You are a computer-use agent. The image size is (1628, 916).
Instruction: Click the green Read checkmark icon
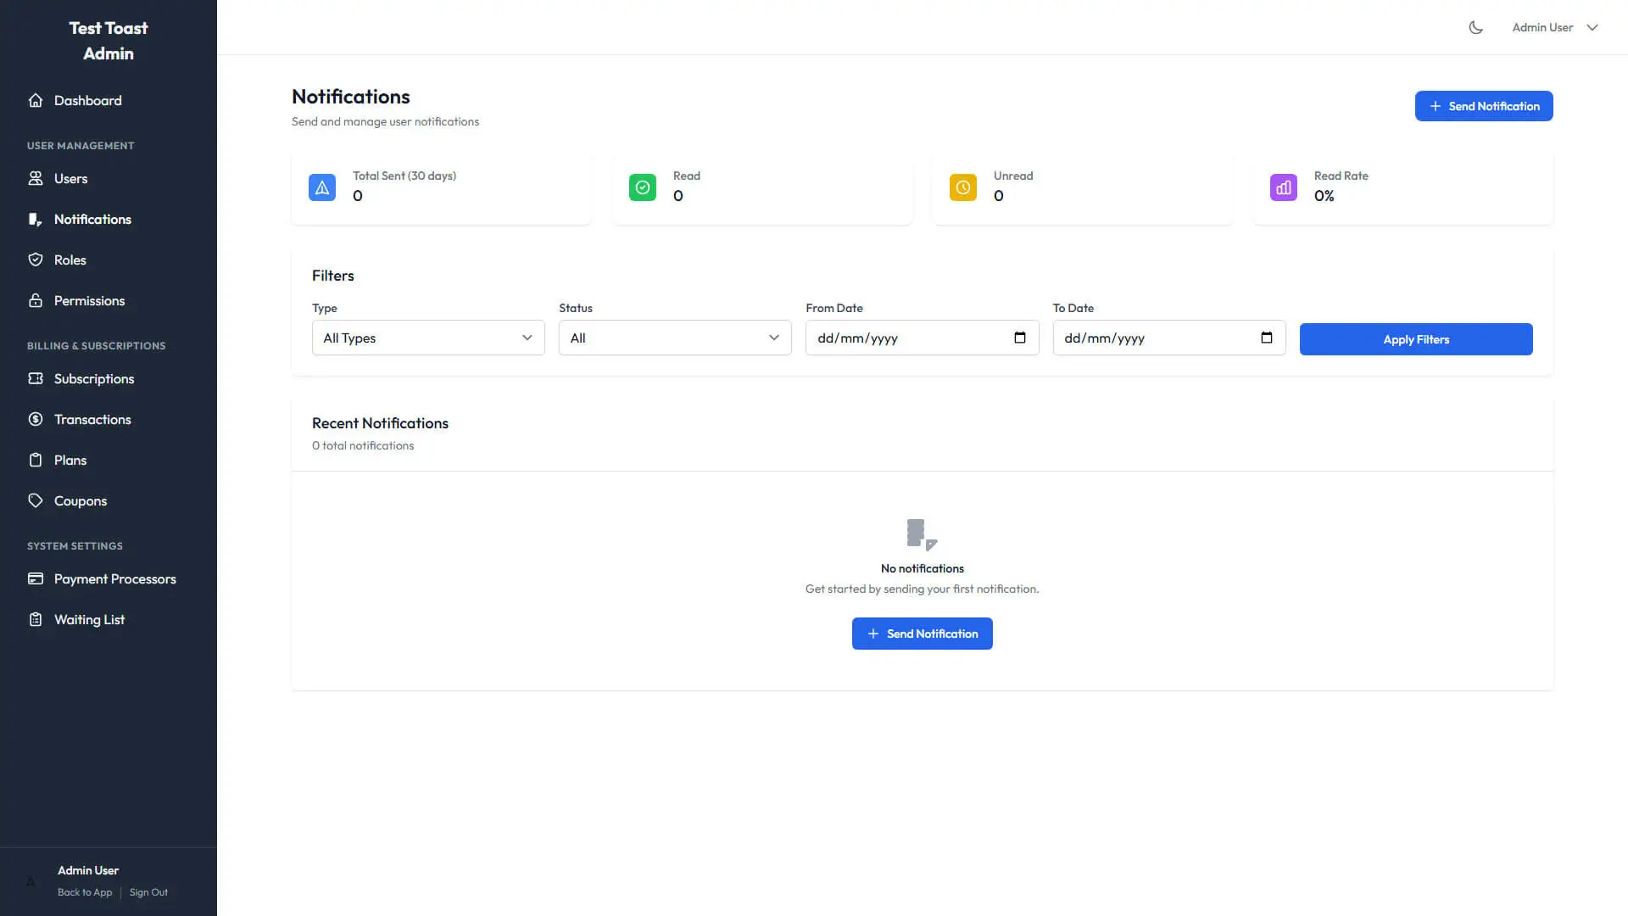click(x=643, y=187)
